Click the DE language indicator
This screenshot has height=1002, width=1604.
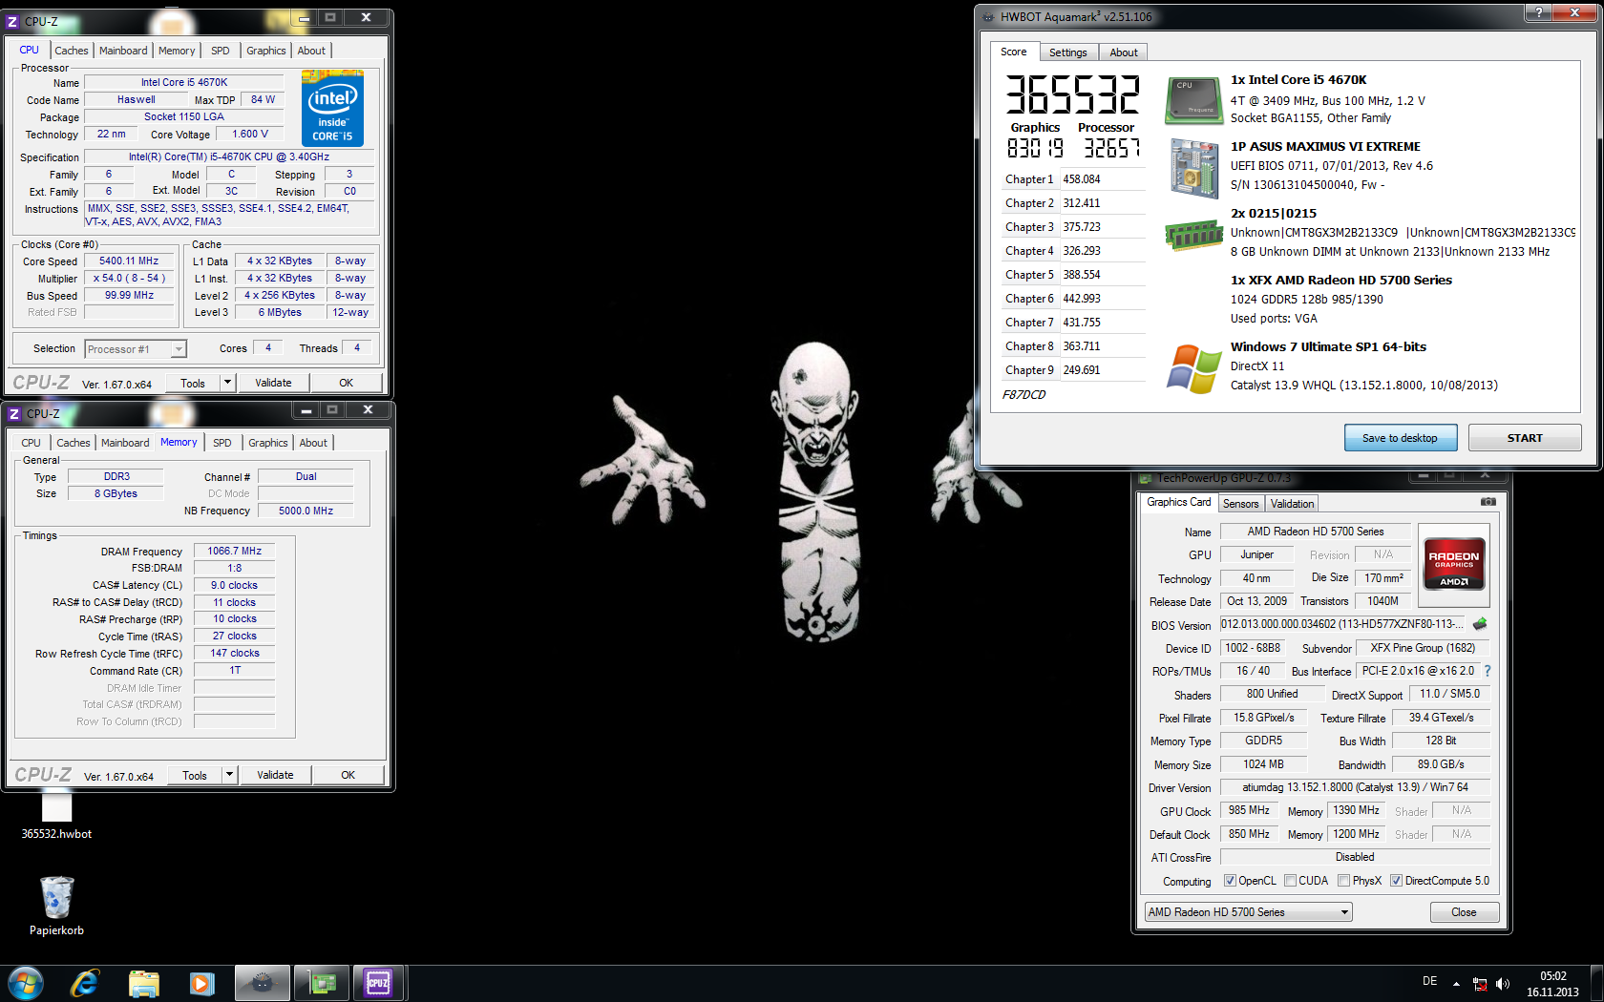(x=1429, y=981)
